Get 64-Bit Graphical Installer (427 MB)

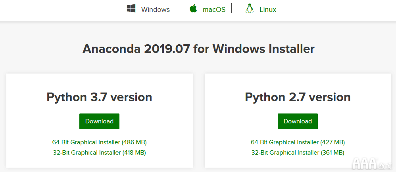[298, 142]
